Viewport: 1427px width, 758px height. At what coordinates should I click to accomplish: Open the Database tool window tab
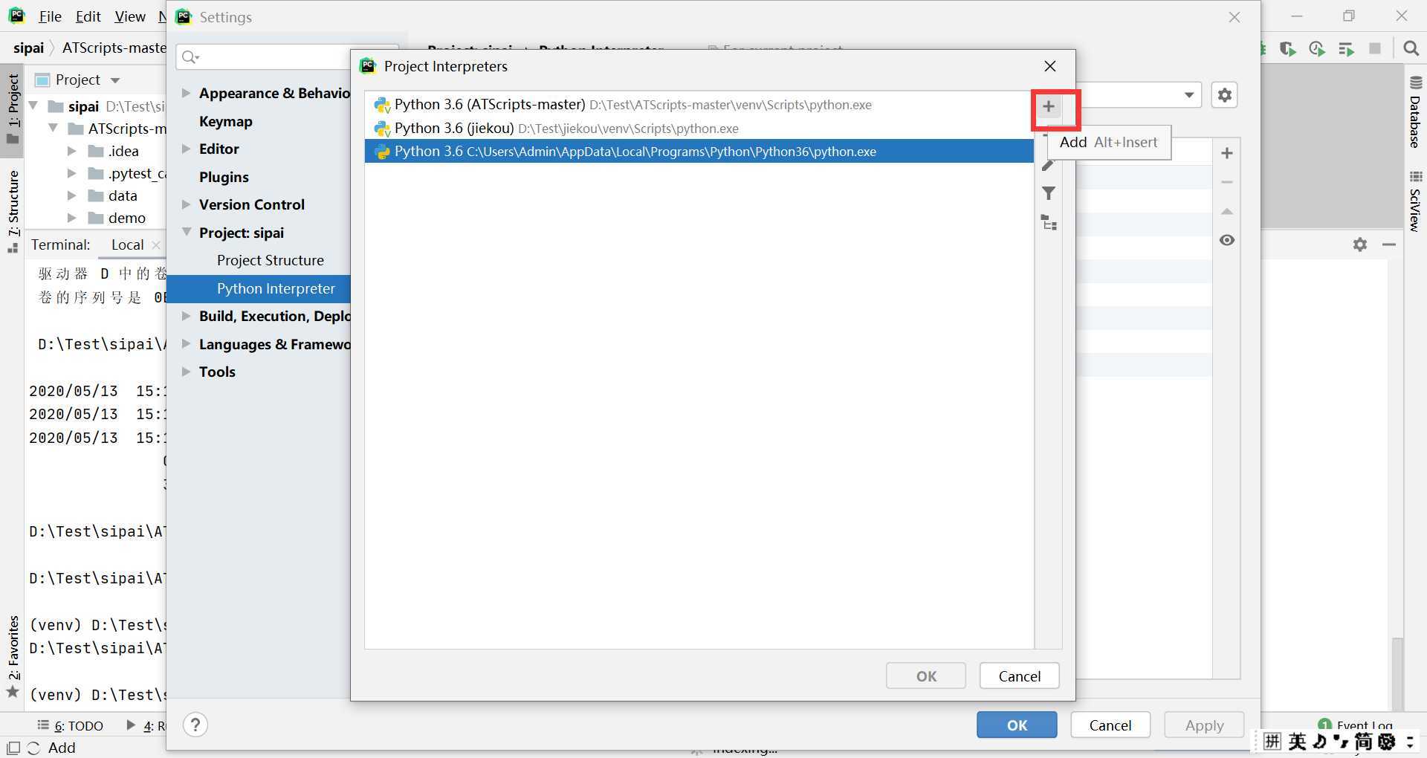coord(1415,111)
